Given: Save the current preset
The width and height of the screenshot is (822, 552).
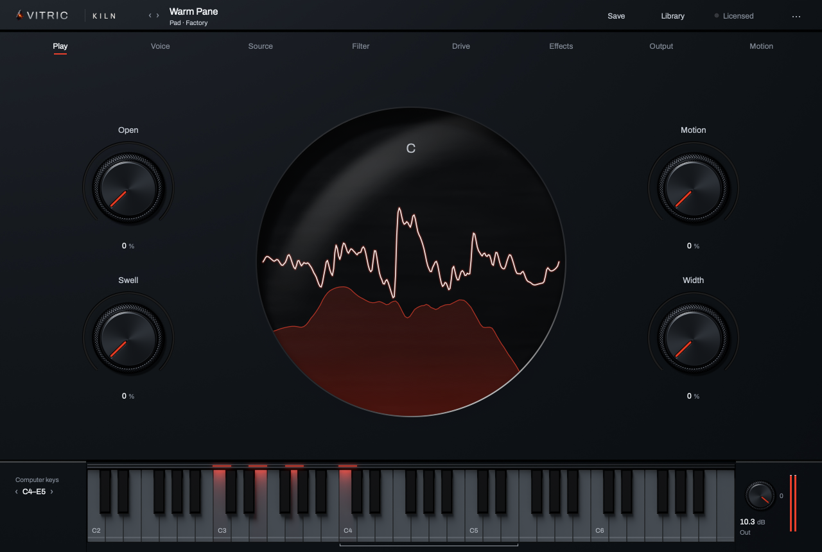Looking at the screenshot, I should tap(616, 16).
